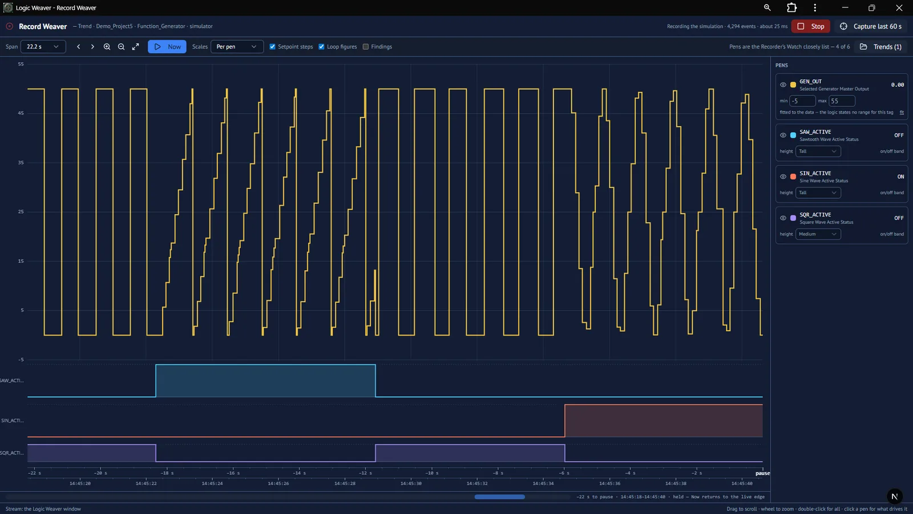Click the horizontal time scrollbar thumb
The height and width of the screenshot is (514, 913).
coord(500,497)
